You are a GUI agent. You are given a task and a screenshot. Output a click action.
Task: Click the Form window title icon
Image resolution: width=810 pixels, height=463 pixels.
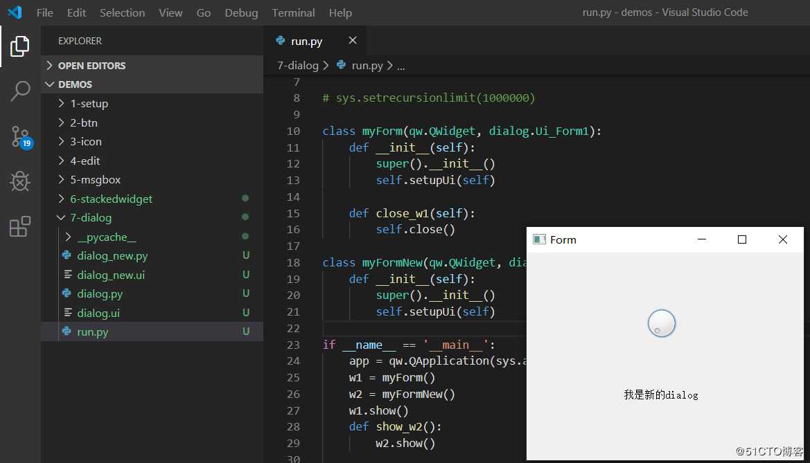539,239
